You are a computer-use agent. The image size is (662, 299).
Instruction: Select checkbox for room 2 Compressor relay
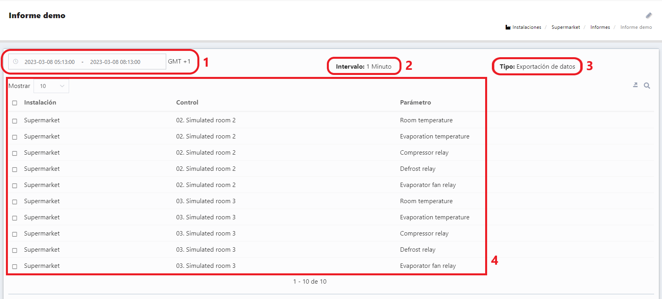click(15, 153)
